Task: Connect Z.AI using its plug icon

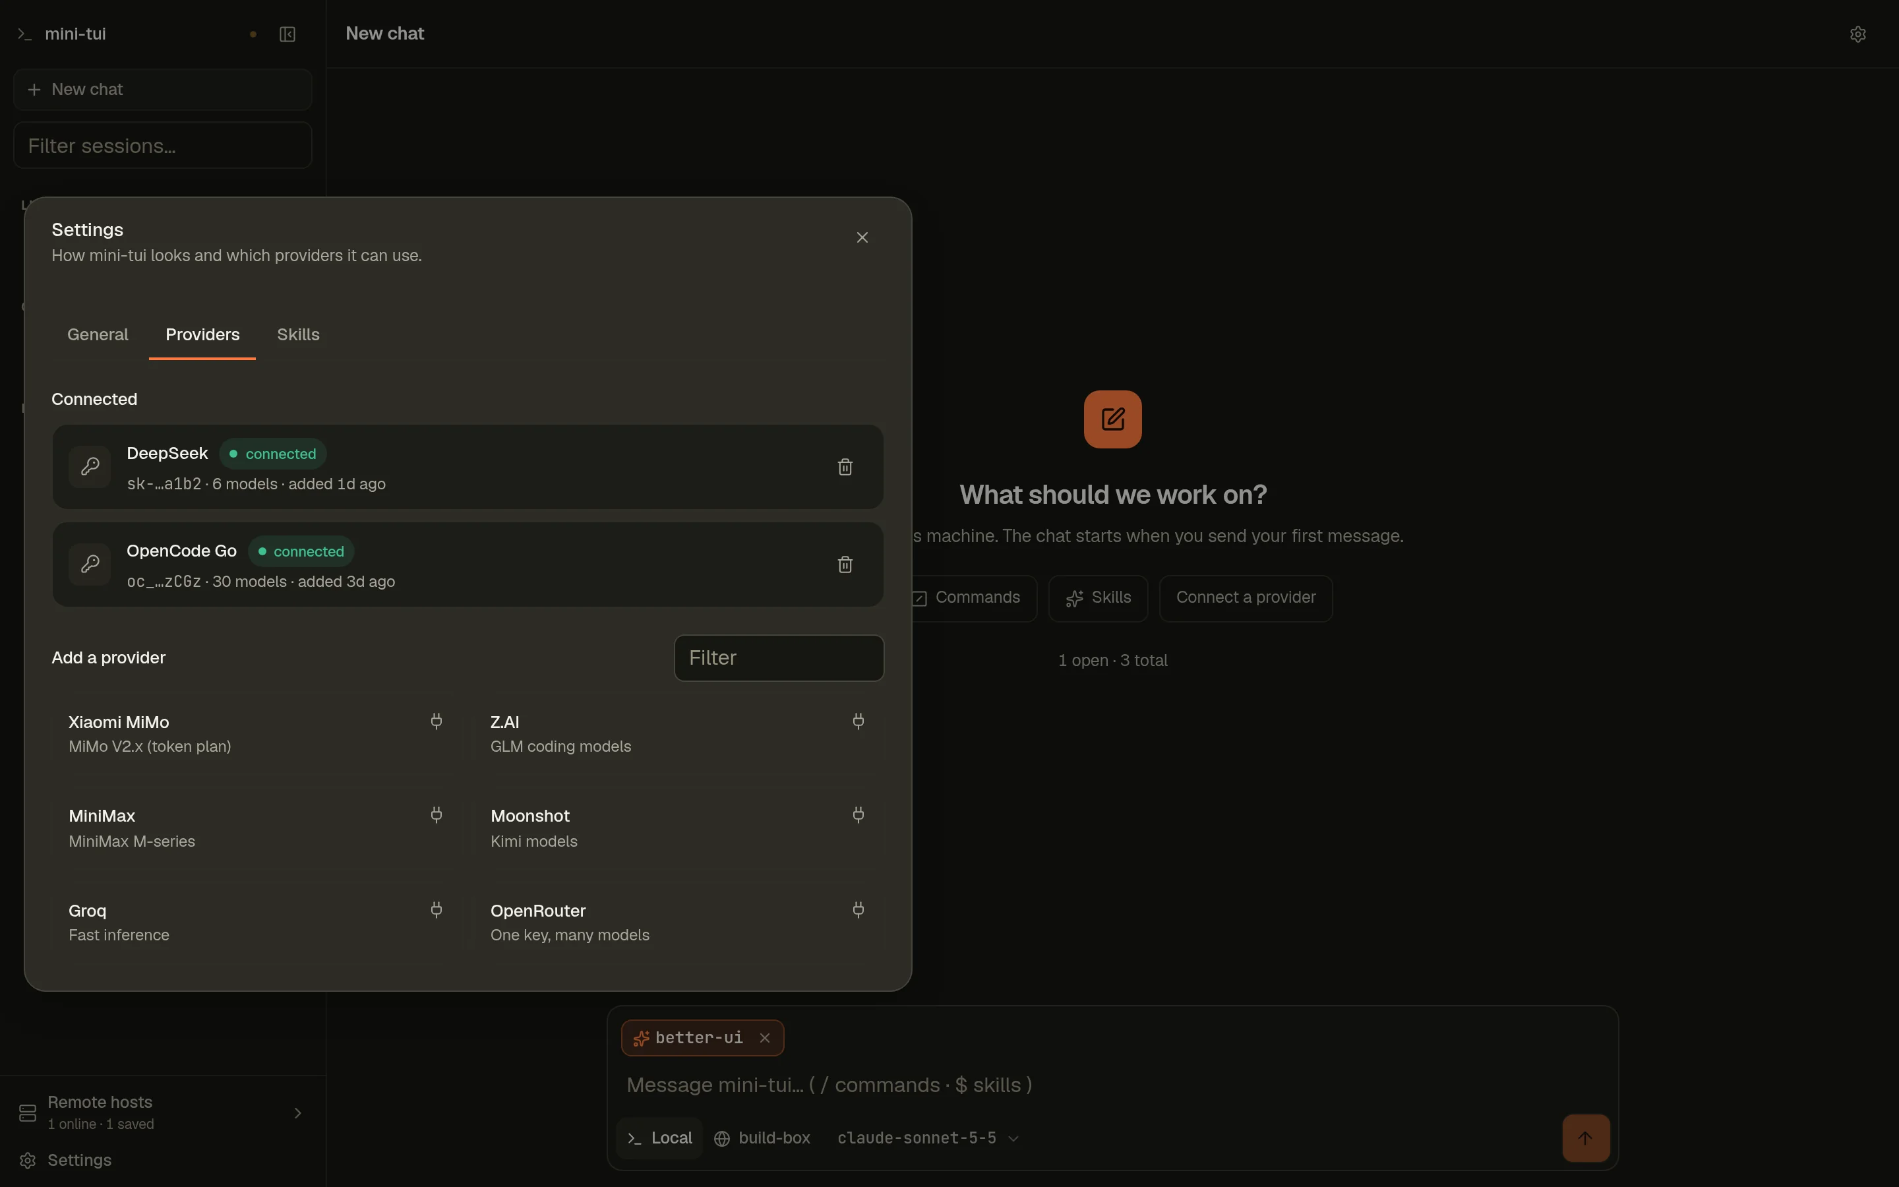Action: pyautogui.click(x=858, y=721)
